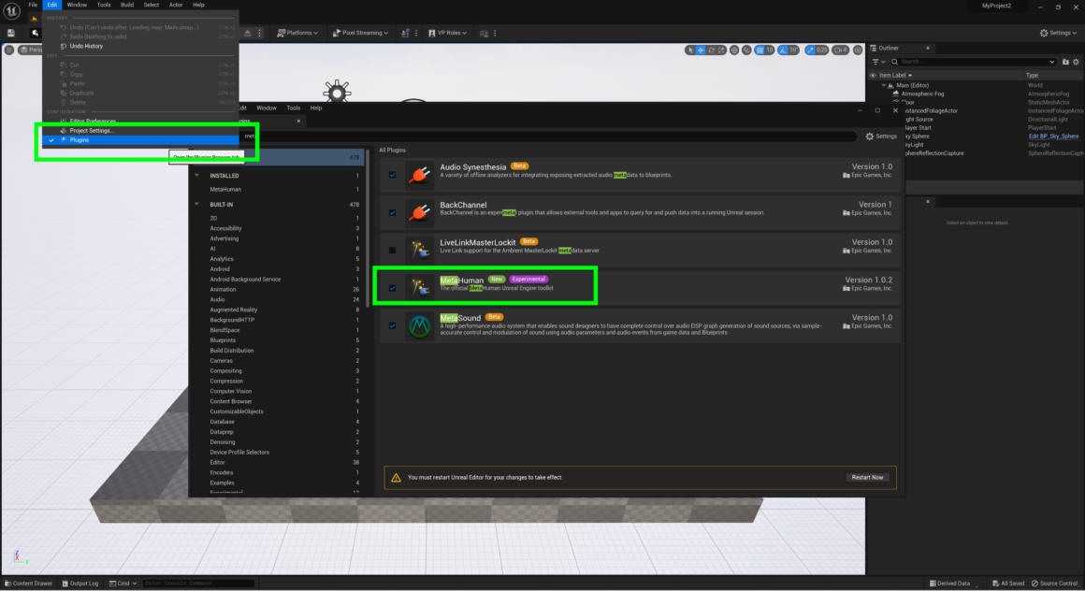Image resolution: width=1085 pixels, height=591 pixels.
Task: Open the Build menu
Action: tap(127, 5)
